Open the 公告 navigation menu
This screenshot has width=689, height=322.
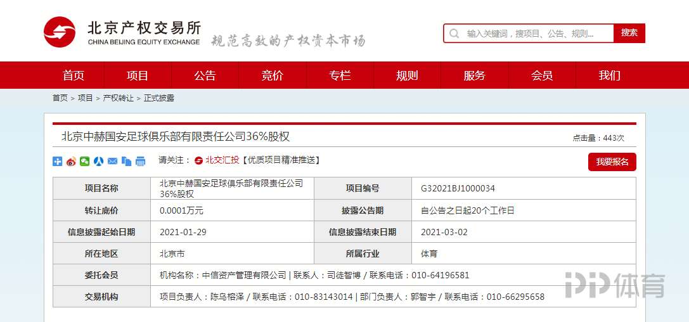coord(205,75)
